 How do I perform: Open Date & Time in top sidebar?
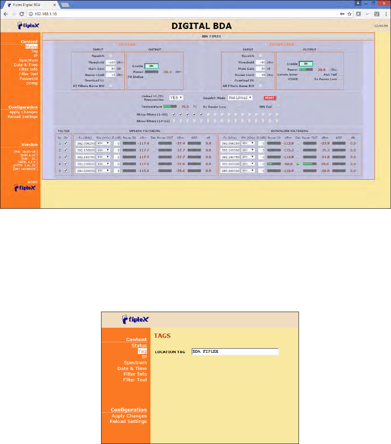(26, 65)
